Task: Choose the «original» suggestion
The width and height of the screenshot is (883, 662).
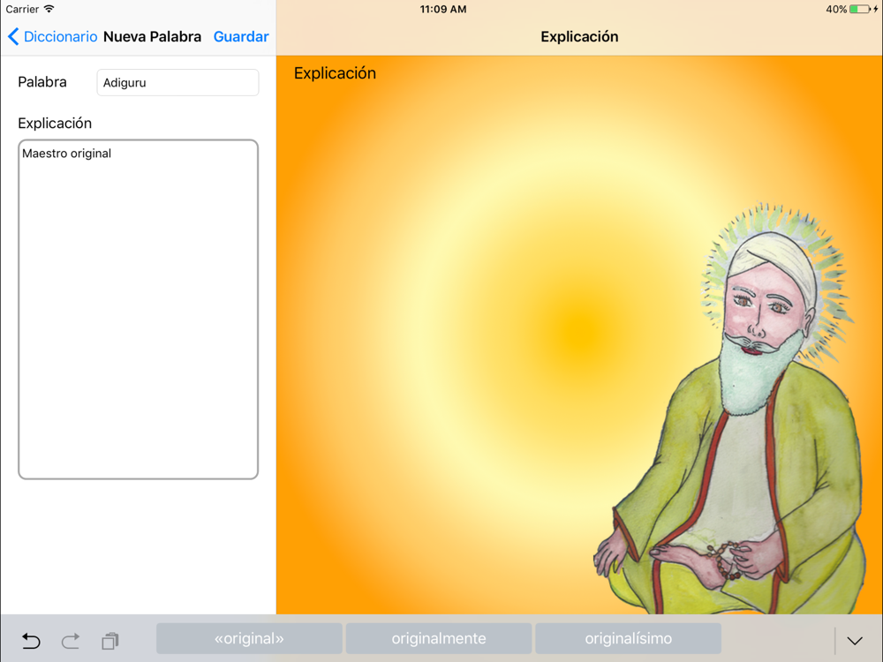Action: (250, 638)
